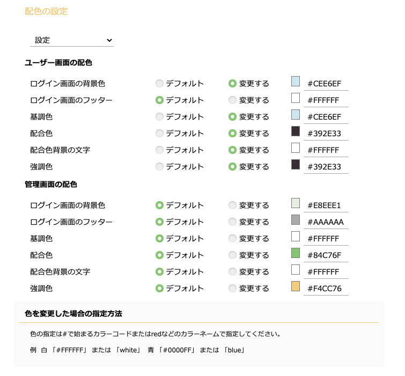405x376 pixels.
Task: Click the pale green #E8EEE1 swatch
Action: click(296, 203)
